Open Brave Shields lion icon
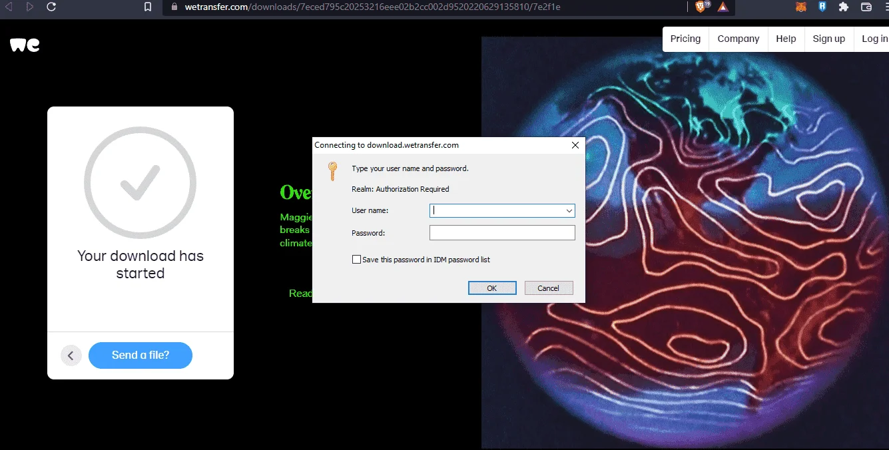The height and width of the screenshot is (450, 889). pyautogui.click(x=701, y=7)
